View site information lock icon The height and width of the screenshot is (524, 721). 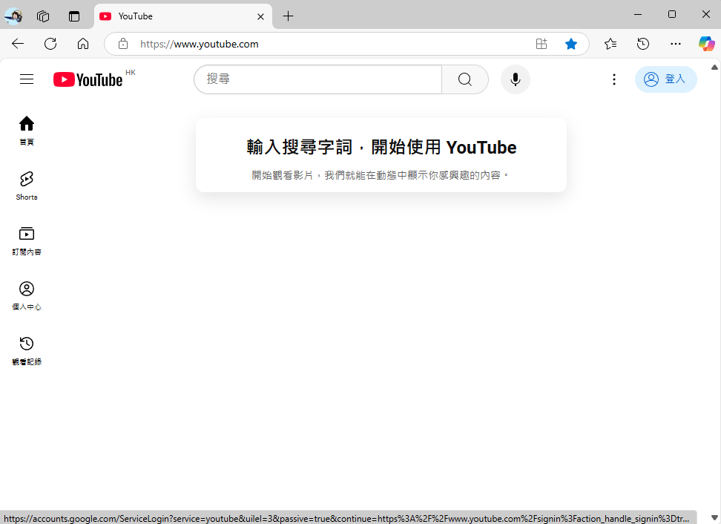[x=123, y=44]
